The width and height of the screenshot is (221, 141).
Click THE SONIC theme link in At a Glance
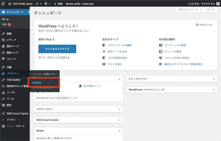[62, 98]
